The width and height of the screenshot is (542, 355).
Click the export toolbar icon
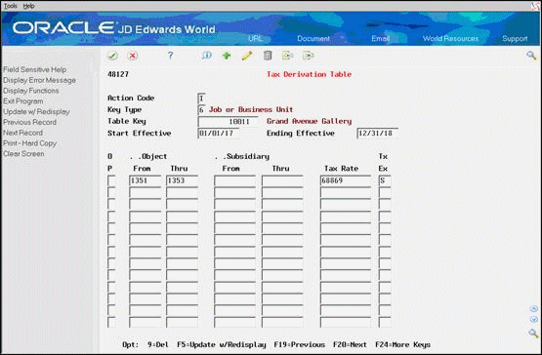click(x=308, y=56)
